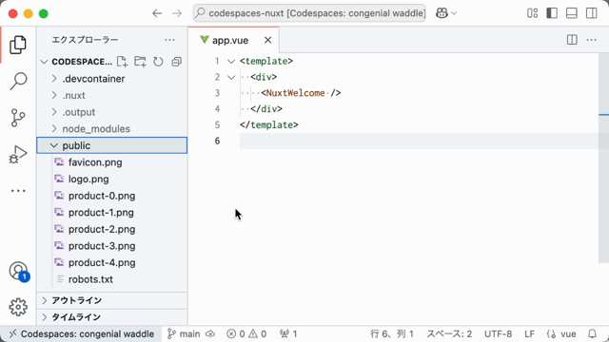Click the New File icon in explorer
This screenshot has height=342, width=609.
[x=122, y=62]
